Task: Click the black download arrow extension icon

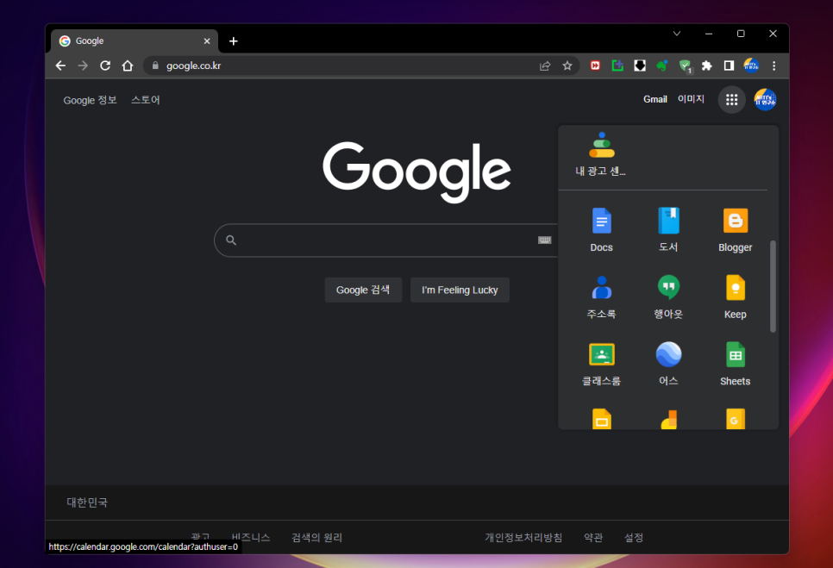Action: click(640, 66)
